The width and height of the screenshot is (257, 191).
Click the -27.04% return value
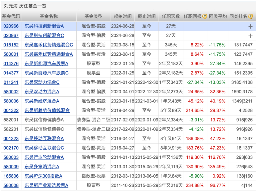tap(195, 82)
